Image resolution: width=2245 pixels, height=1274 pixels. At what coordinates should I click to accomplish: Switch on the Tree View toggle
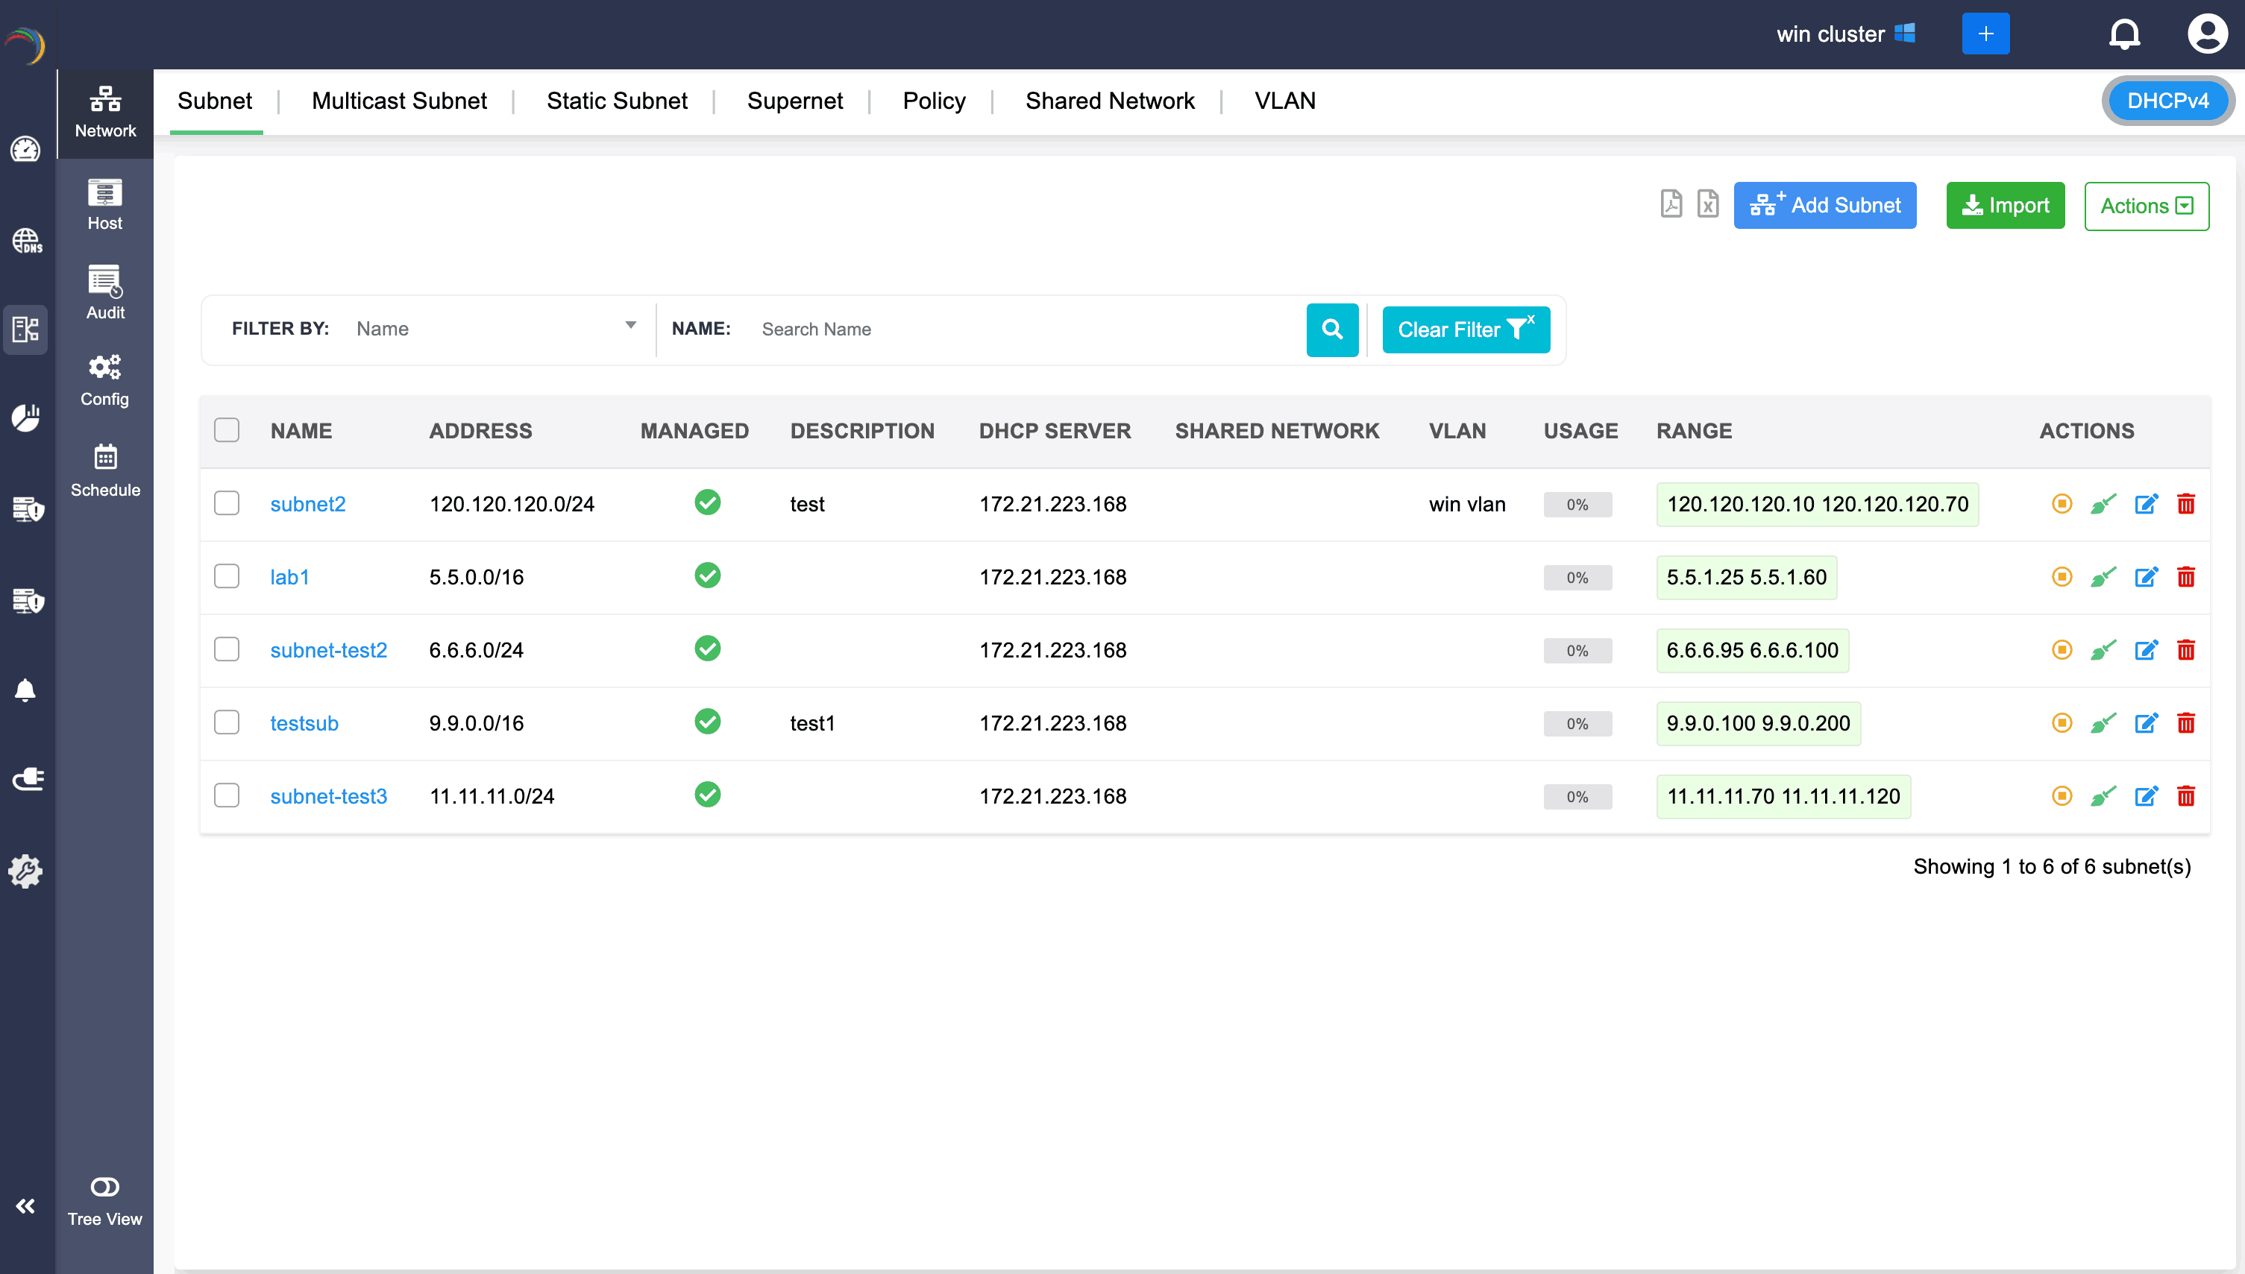click(105, 1188)
